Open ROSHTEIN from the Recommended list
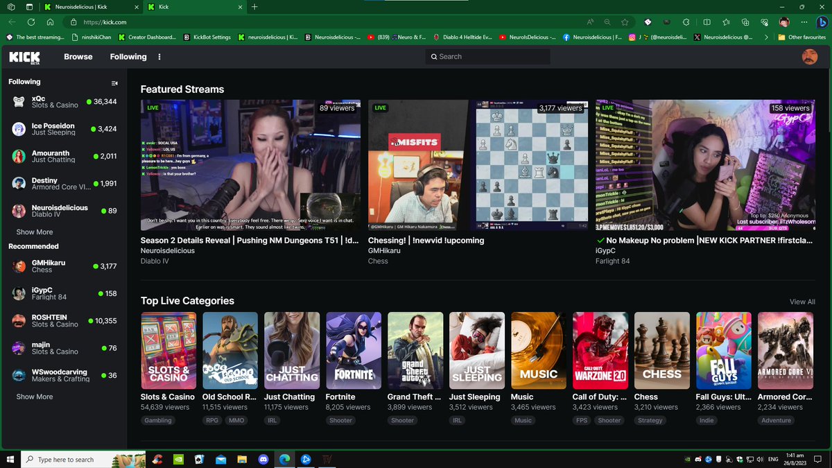832x468 pixels. [x=64, y=321]
